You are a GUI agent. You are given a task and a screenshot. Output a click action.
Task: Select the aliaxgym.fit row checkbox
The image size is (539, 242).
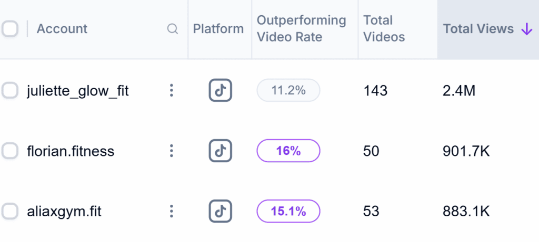[9, 212]
